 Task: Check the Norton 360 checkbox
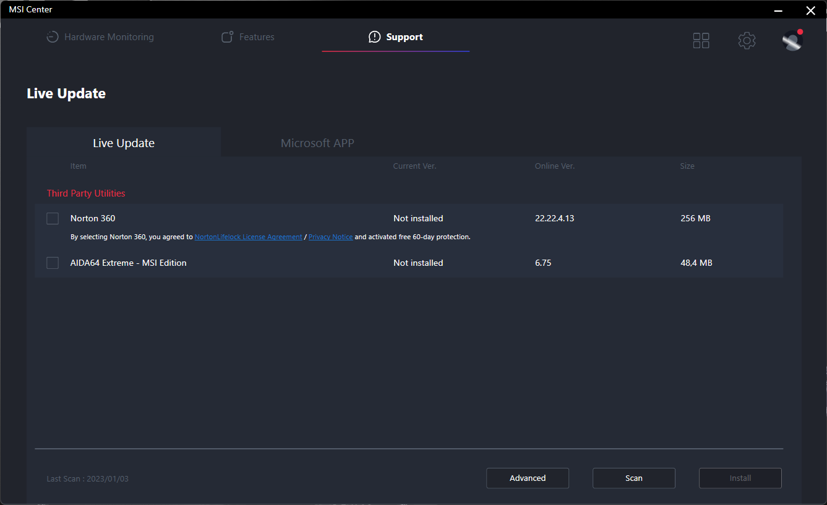click(53, 218)
